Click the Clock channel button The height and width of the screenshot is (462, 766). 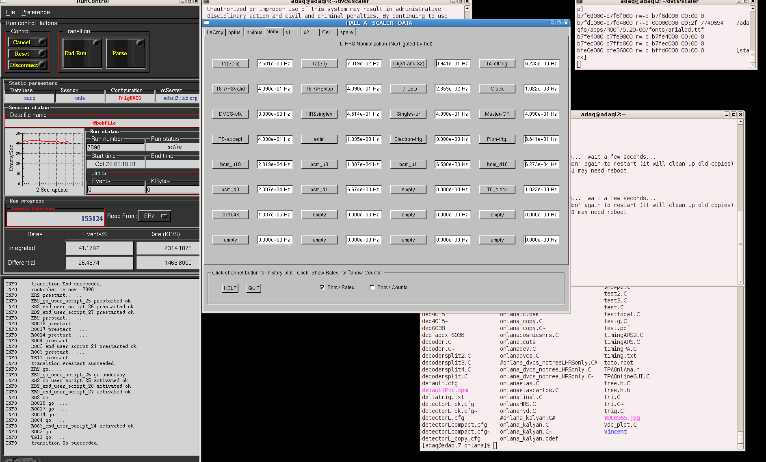[x=497, y=89]
